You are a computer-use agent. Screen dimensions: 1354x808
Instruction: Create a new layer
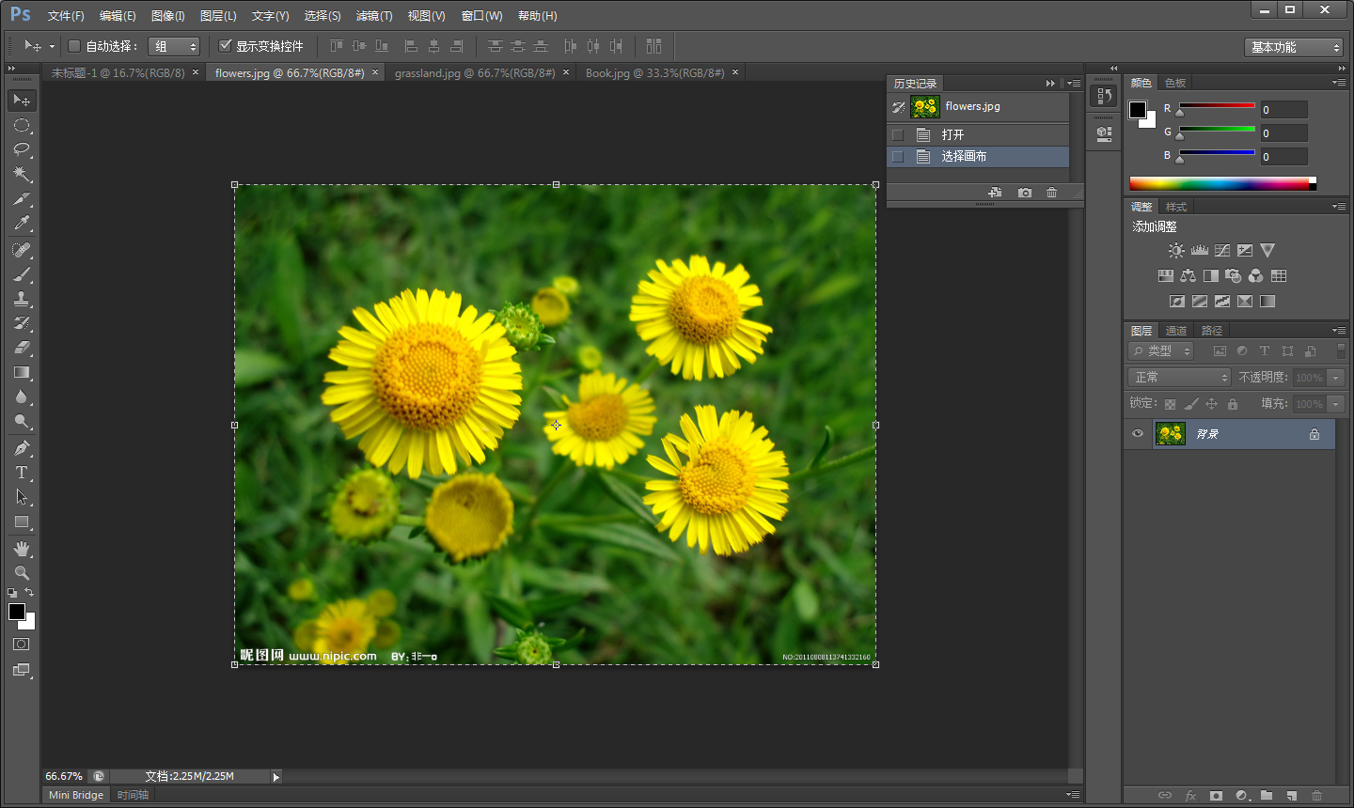pos(1292,796)
